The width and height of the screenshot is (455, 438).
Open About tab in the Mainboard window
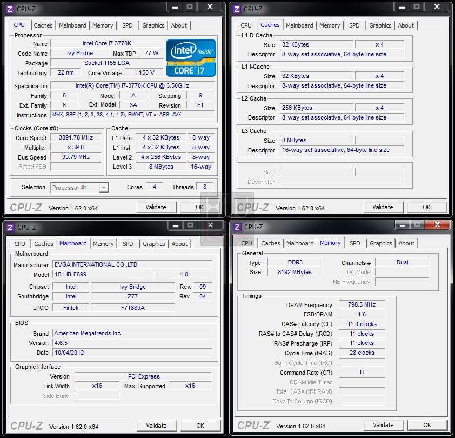click(179, 244)
